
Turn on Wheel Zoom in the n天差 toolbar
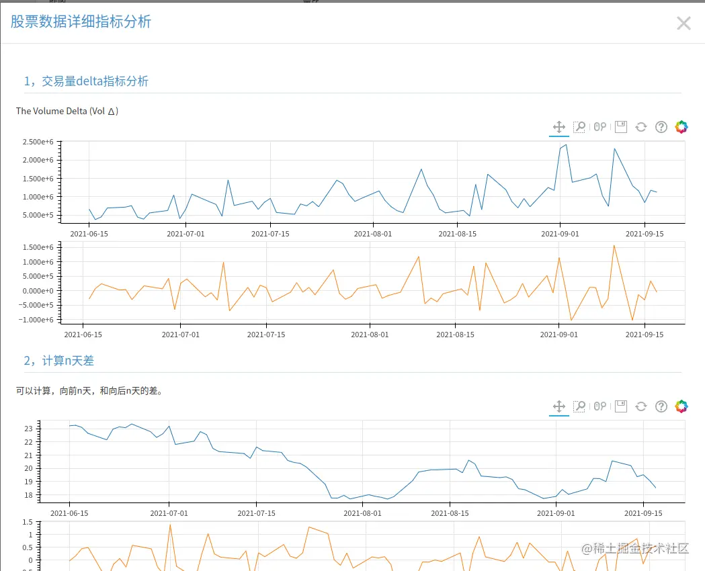click(600, 406)
